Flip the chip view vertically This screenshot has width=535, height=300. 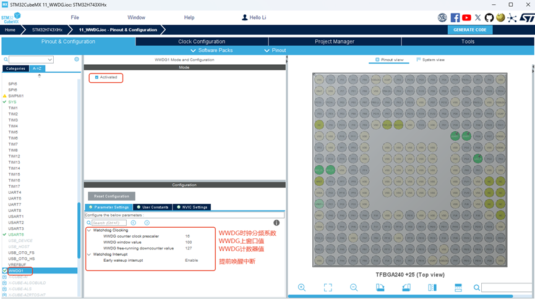coord(458,288)
